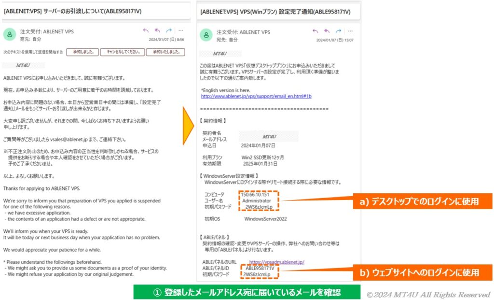Click 宛先: 自分 in left email
The height and width of the screenshot is (300, 494).
pos(30,39)
